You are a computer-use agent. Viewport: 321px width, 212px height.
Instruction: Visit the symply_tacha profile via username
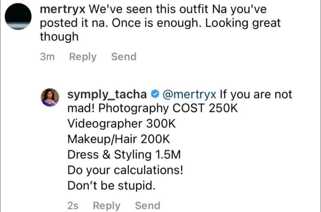point(107,94)
